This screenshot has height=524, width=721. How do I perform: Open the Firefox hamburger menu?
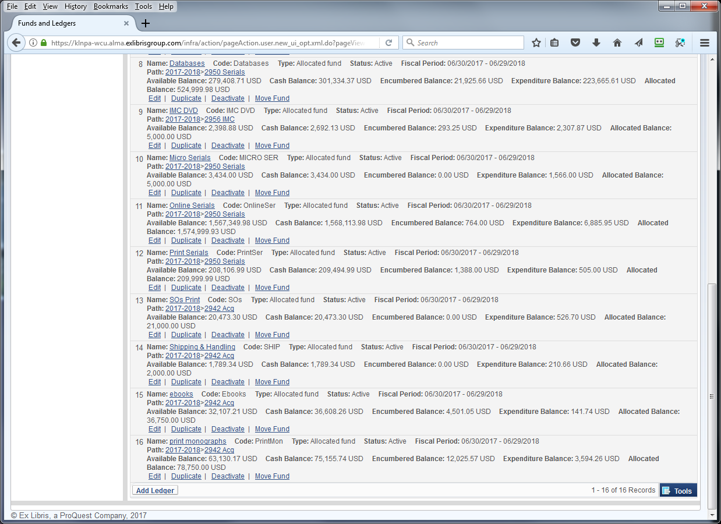tap(704, 43)
